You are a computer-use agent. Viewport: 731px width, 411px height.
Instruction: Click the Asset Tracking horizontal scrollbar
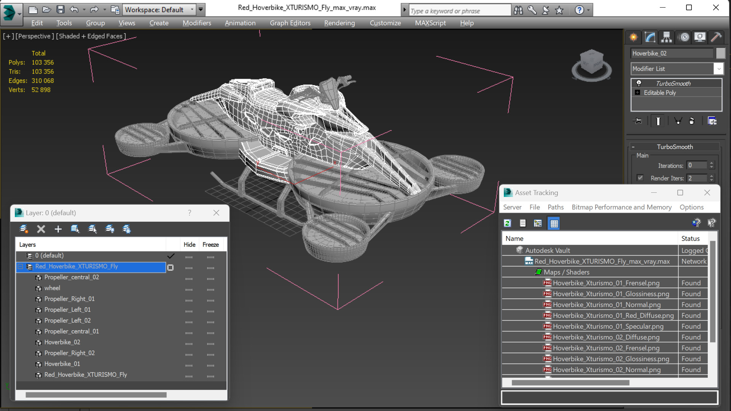(570, 382)
